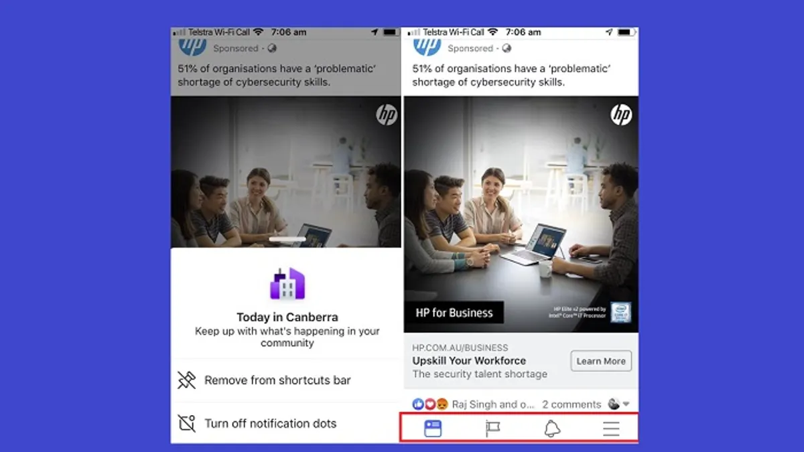The image size is (804, 452).
Task: Open the hamburger menu tab
Action: [x=611, y=429]
